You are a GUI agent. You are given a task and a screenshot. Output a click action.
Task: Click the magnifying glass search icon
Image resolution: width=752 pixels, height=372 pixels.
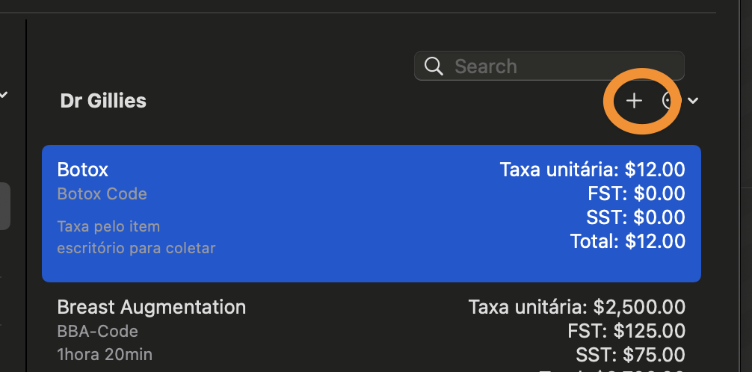click(x=434, y=66)
